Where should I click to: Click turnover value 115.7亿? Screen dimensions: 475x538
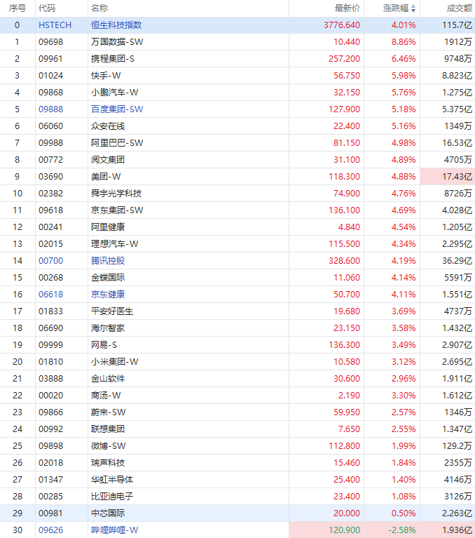tap(457, 25)
